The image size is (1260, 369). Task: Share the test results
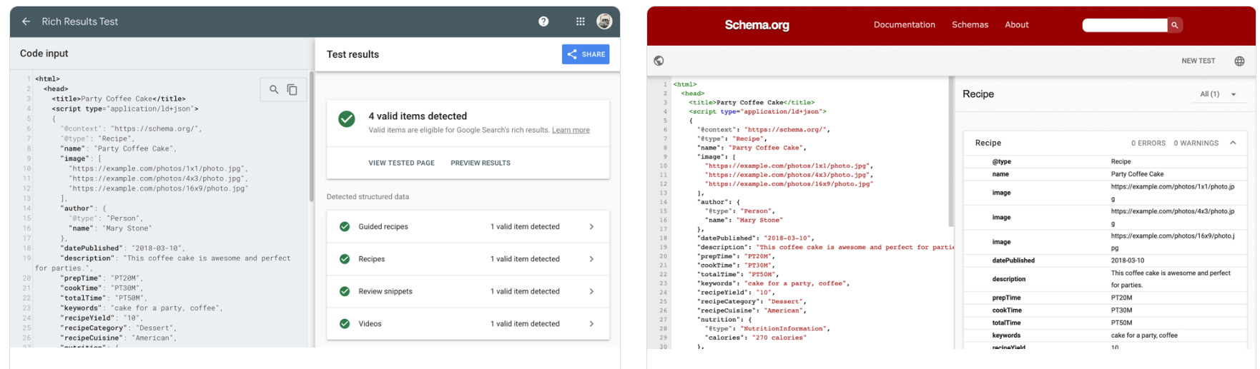586,54
